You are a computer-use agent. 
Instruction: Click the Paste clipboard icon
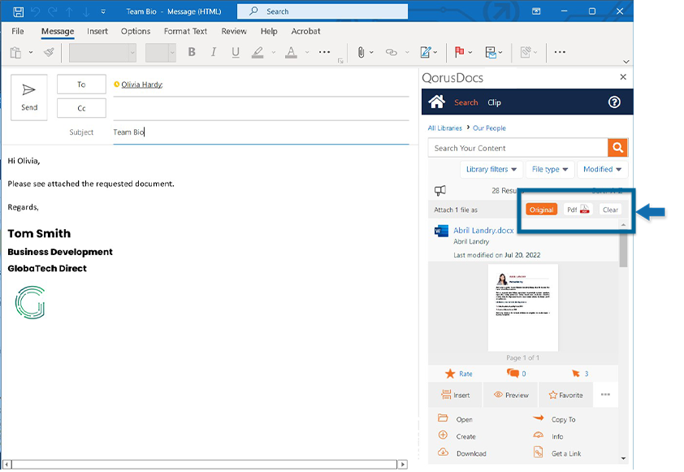15,53
